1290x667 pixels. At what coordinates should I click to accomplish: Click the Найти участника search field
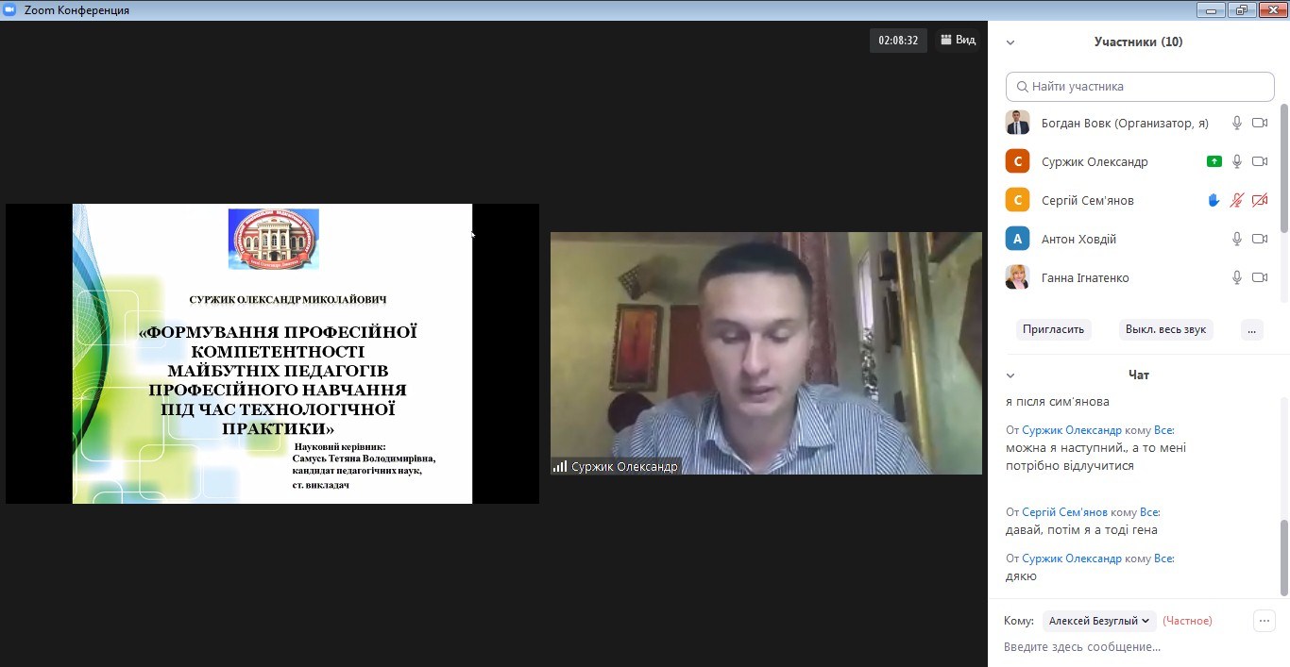(x=1140, y=87)
